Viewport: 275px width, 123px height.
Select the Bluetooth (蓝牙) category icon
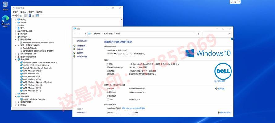[19, 28]
